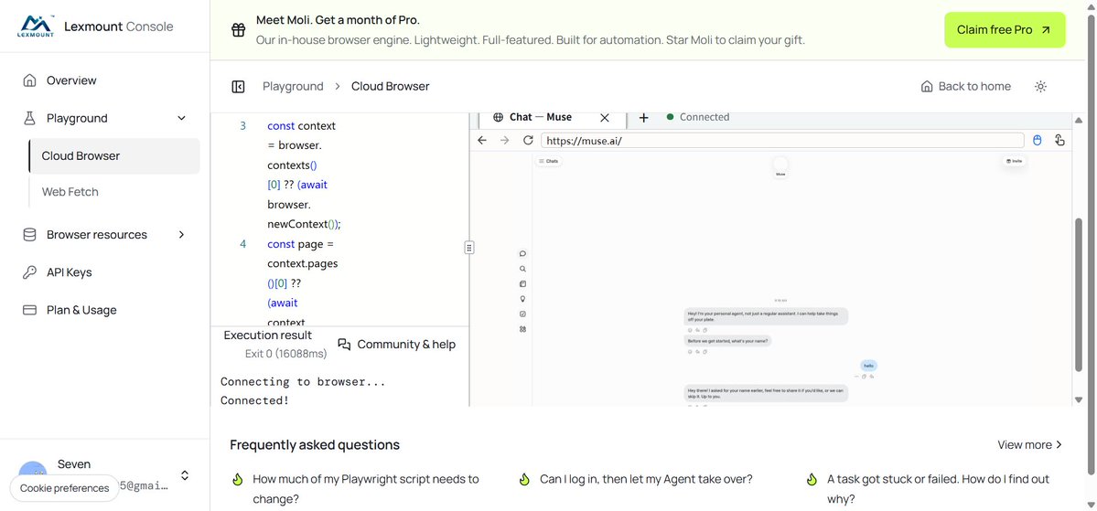Screen dimensions: 1097x511
Task: Open the Chats menu in Muse
Action: pos(549,162)
